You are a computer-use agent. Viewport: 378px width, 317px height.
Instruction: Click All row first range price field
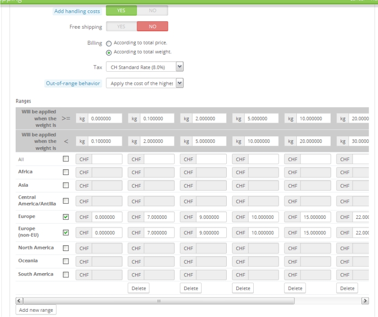107,159
